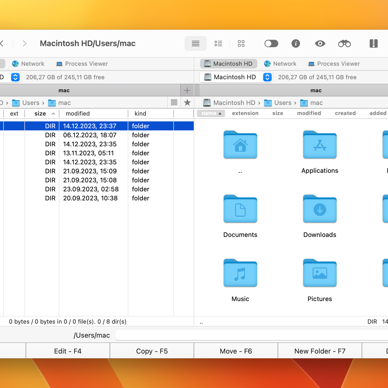Screen dimensions: 388x388
Task: Select the Music folder icon
Action: point(240,273)
